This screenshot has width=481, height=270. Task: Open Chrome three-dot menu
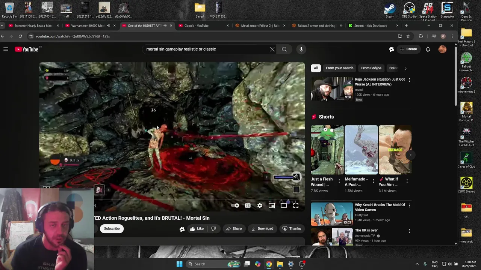(x=452, y=36)
